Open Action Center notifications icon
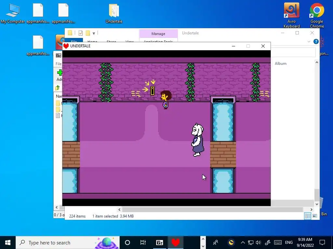Image resolution: width=333 pixels, height=249 pixels. [x=322, y=243]
